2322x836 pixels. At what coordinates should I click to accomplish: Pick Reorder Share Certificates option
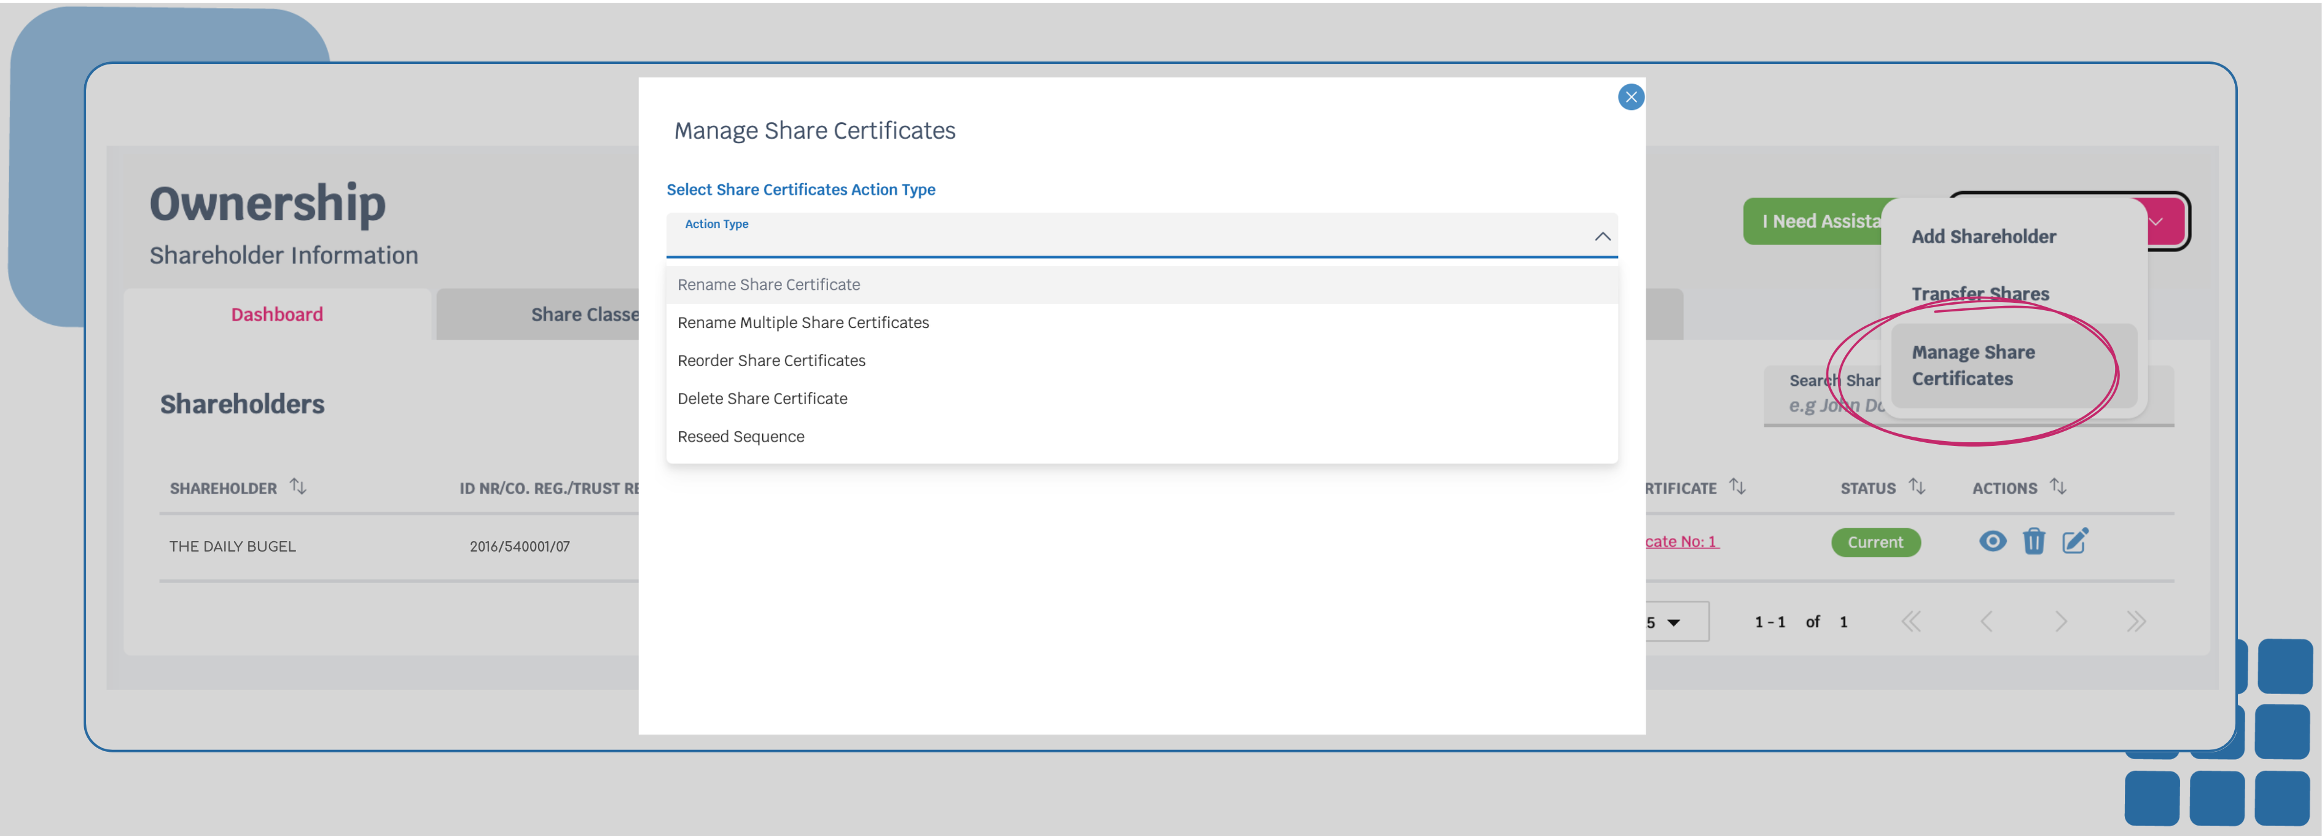[771, 361]
